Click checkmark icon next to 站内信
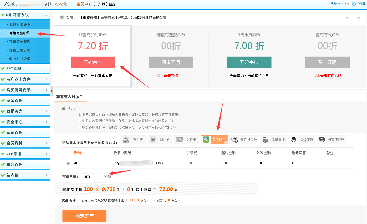 pyautogui.click(x=3, y=175)
